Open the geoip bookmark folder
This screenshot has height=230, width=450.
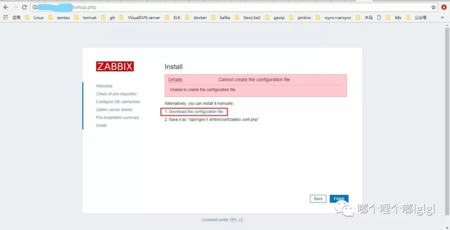tap(275, 17)
